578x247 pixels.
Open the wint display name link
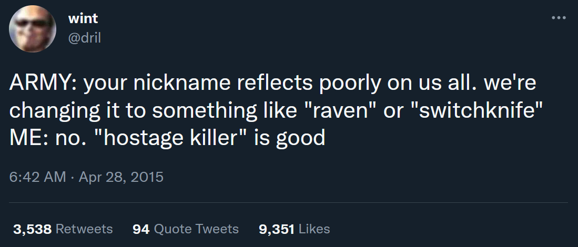coord(83,18)
